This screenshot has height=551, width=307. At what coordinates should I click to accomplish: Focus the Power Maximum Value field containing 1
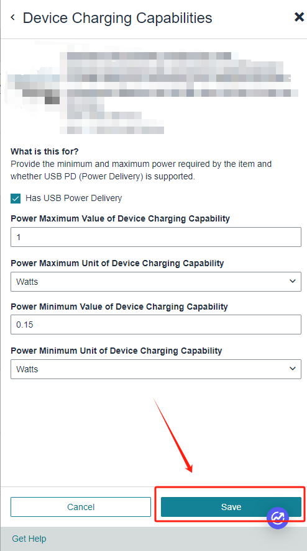pyautogui.click(x=156, y=237)
